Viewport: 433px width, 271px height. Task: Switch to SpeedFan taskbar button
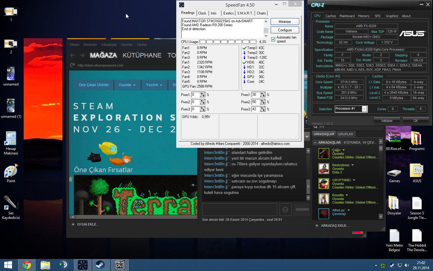[x=82, y=265]
